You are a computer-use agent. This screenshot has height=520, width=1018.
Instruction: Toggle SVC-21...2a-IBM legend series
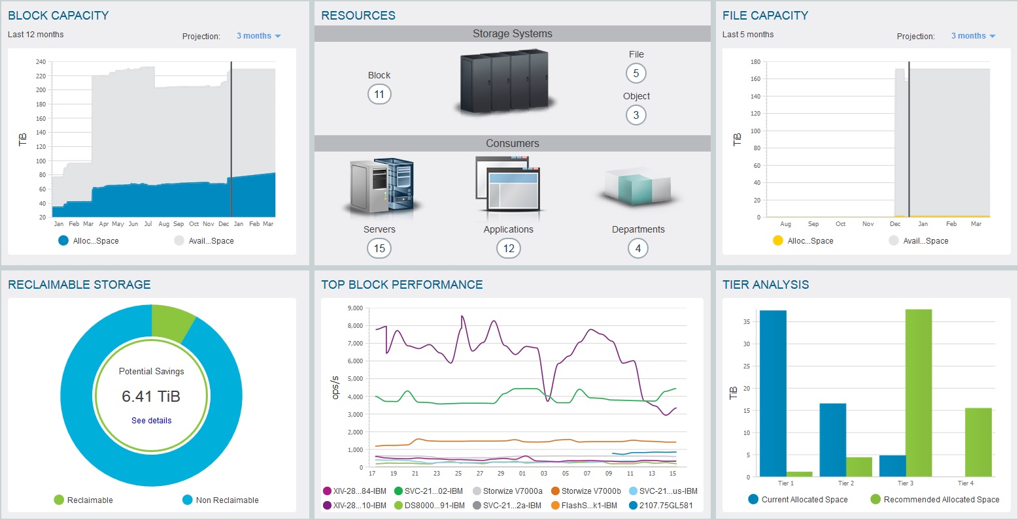point(507,505)
